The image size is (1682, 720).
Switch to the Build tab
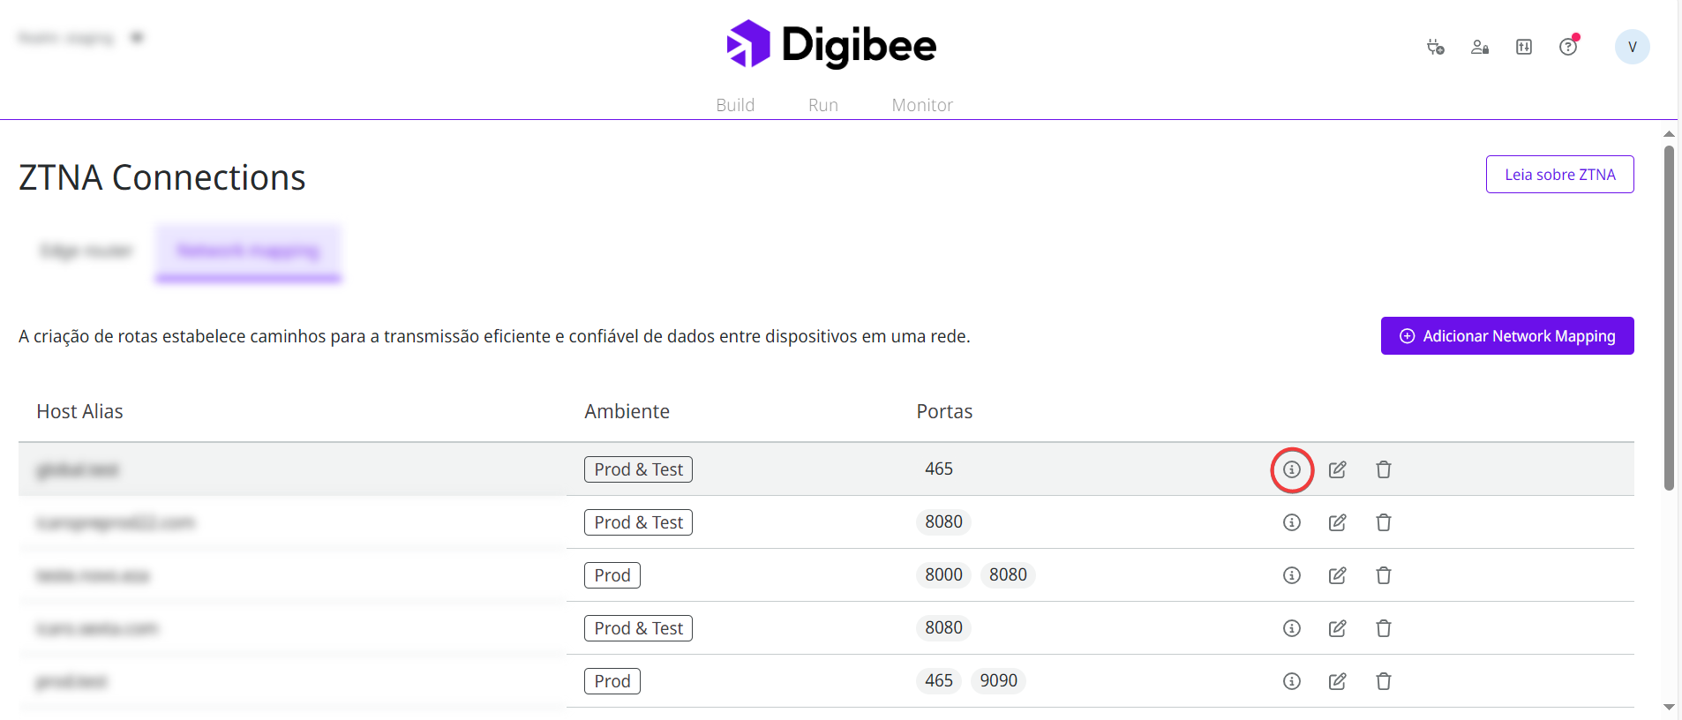point(735,105)
